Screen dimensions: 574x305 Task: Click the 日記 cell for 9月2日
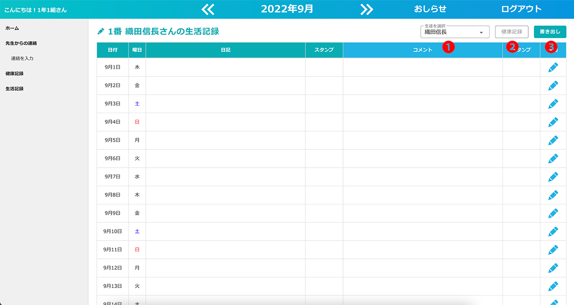point(225,85)
